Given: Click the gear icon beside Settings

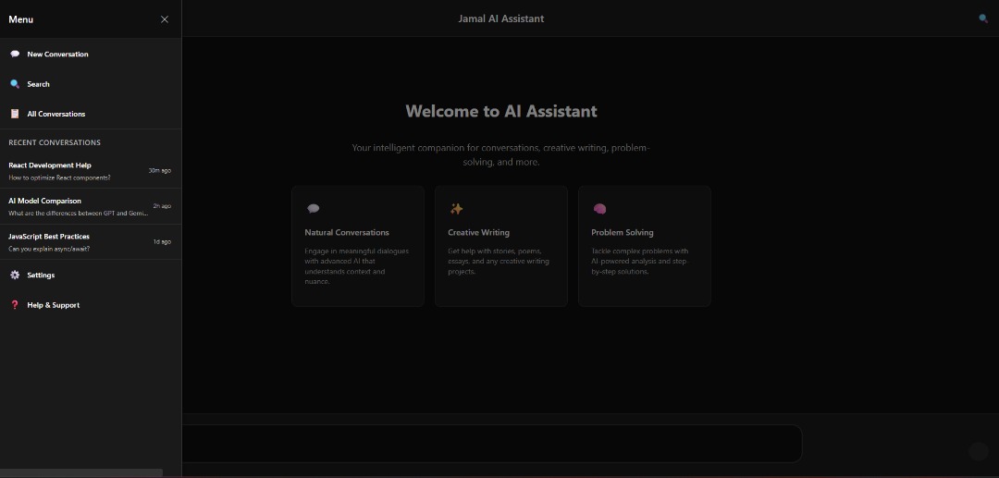Looking at the screenshot, I should click(x=15, y=275).
